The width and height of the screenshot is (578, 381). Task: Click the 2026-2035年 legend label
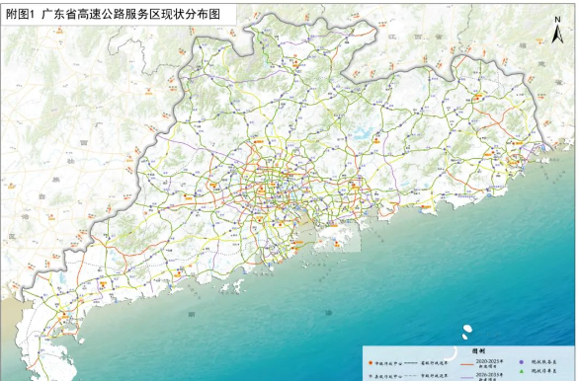point(489,374)
